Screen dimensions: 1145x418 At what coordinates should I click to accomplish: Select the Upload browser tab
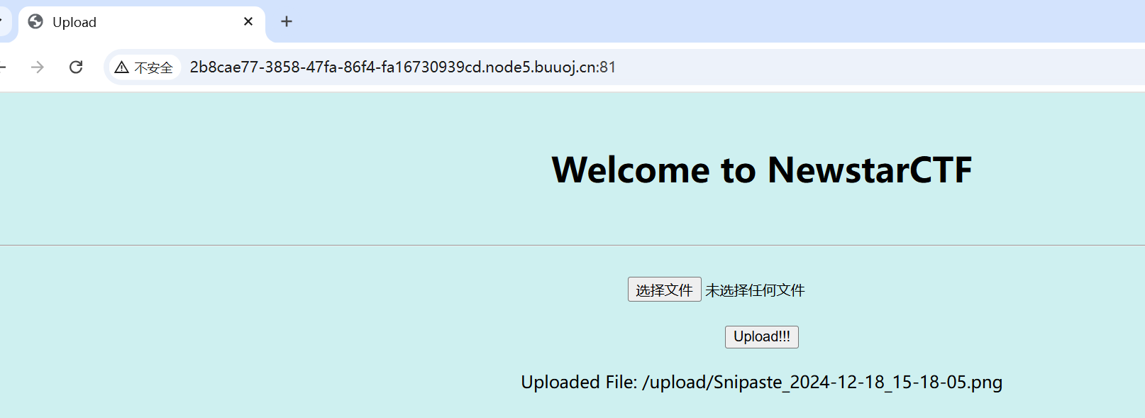142,22
